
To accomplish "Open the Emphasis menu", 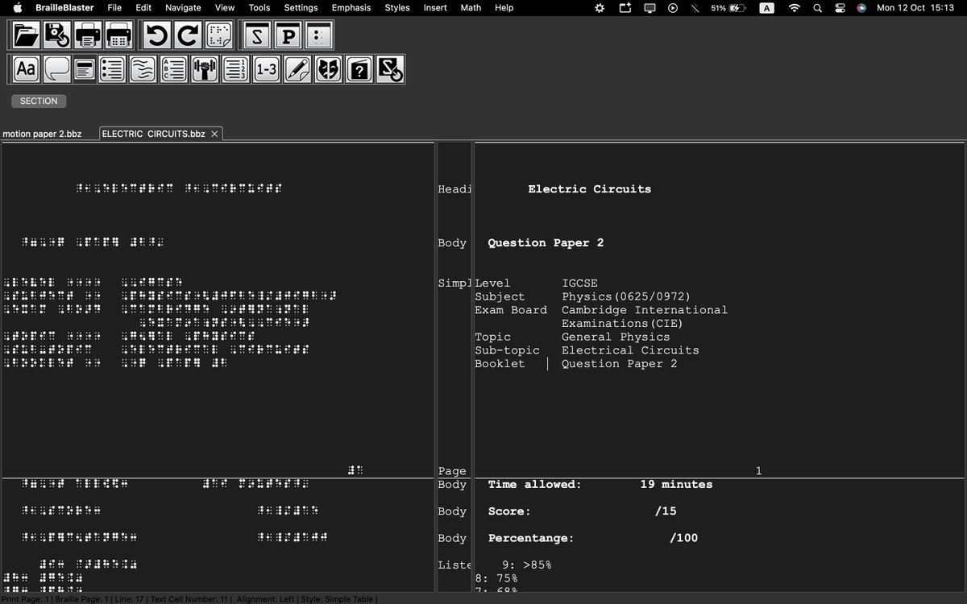I will tap(351, 7).
